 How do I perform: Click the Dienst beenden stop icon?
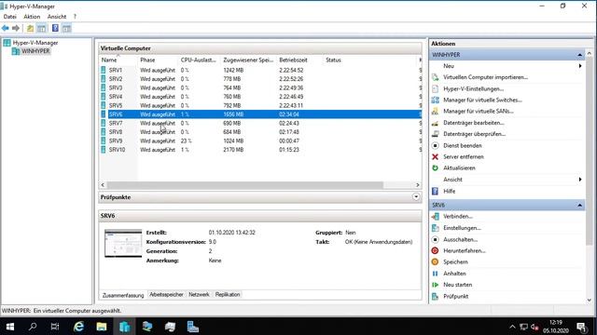click(436, 145)
